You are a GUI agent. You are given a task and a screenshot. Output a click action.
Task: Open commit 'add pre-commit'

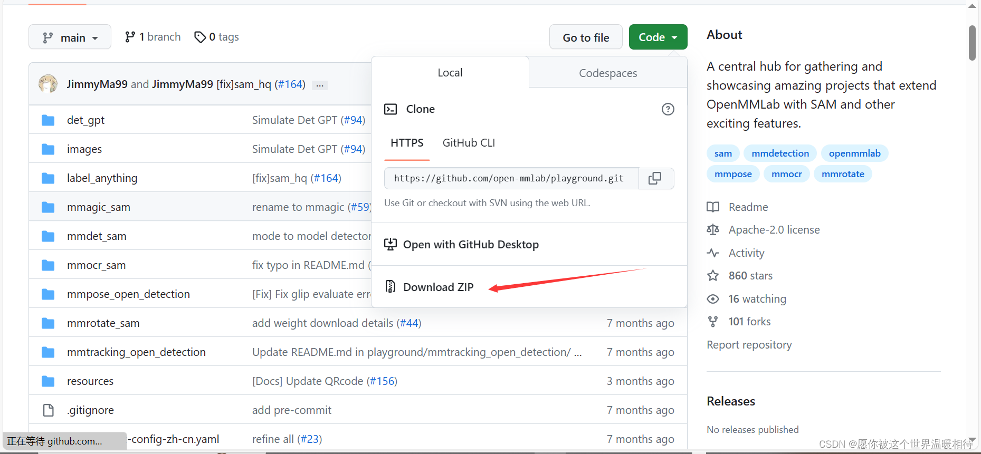(x=292, y=410)
